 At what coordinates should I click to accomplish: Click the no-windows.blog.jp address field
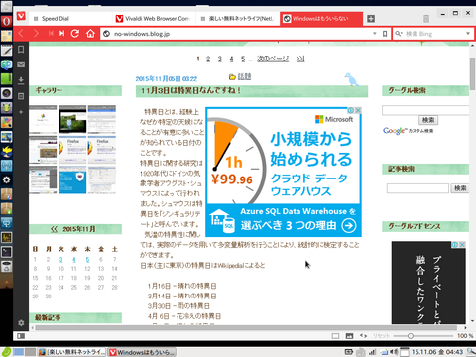click(241, 34)
